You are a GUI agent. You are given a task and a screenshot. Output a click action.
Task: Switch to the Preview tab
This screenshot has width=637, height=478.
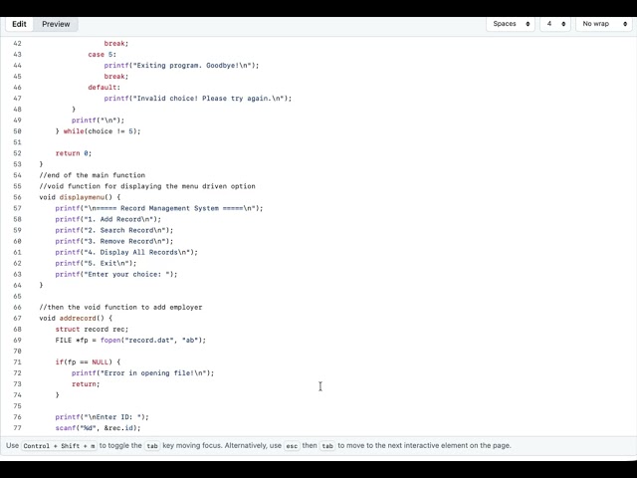[x=56, y=24]
